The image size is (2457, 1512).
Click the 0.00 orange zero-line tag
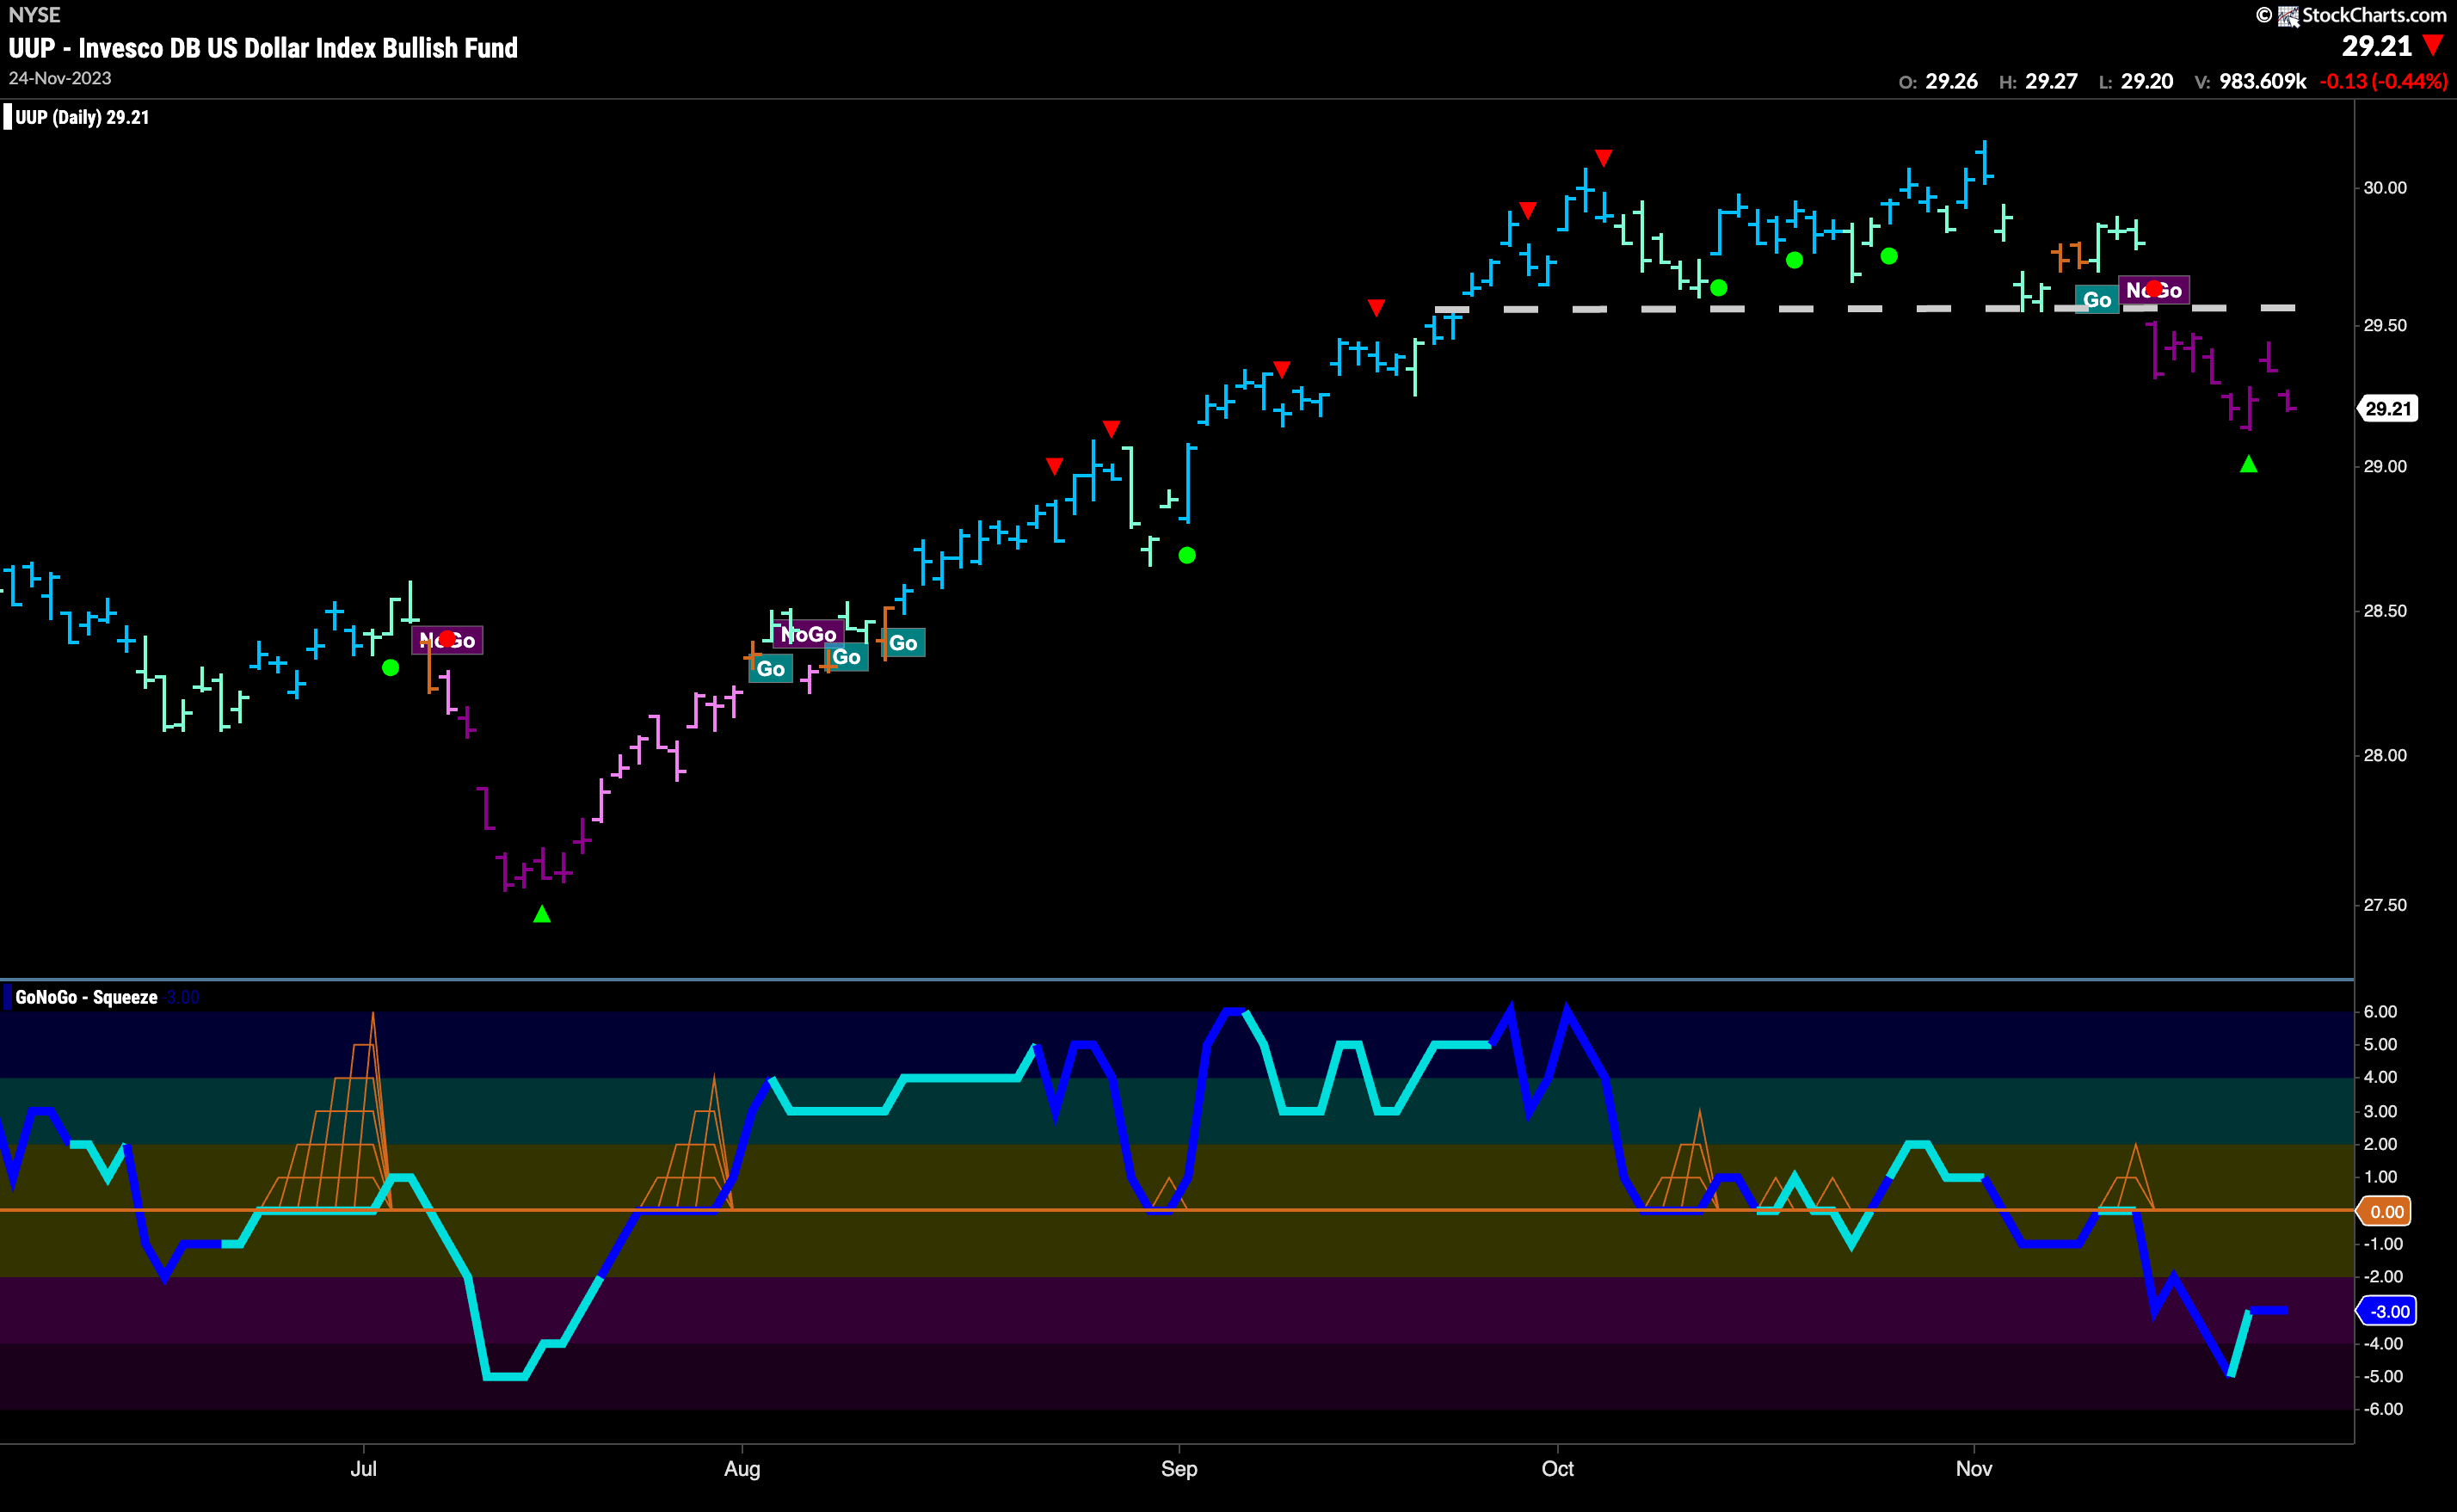click(2386, 1211)
